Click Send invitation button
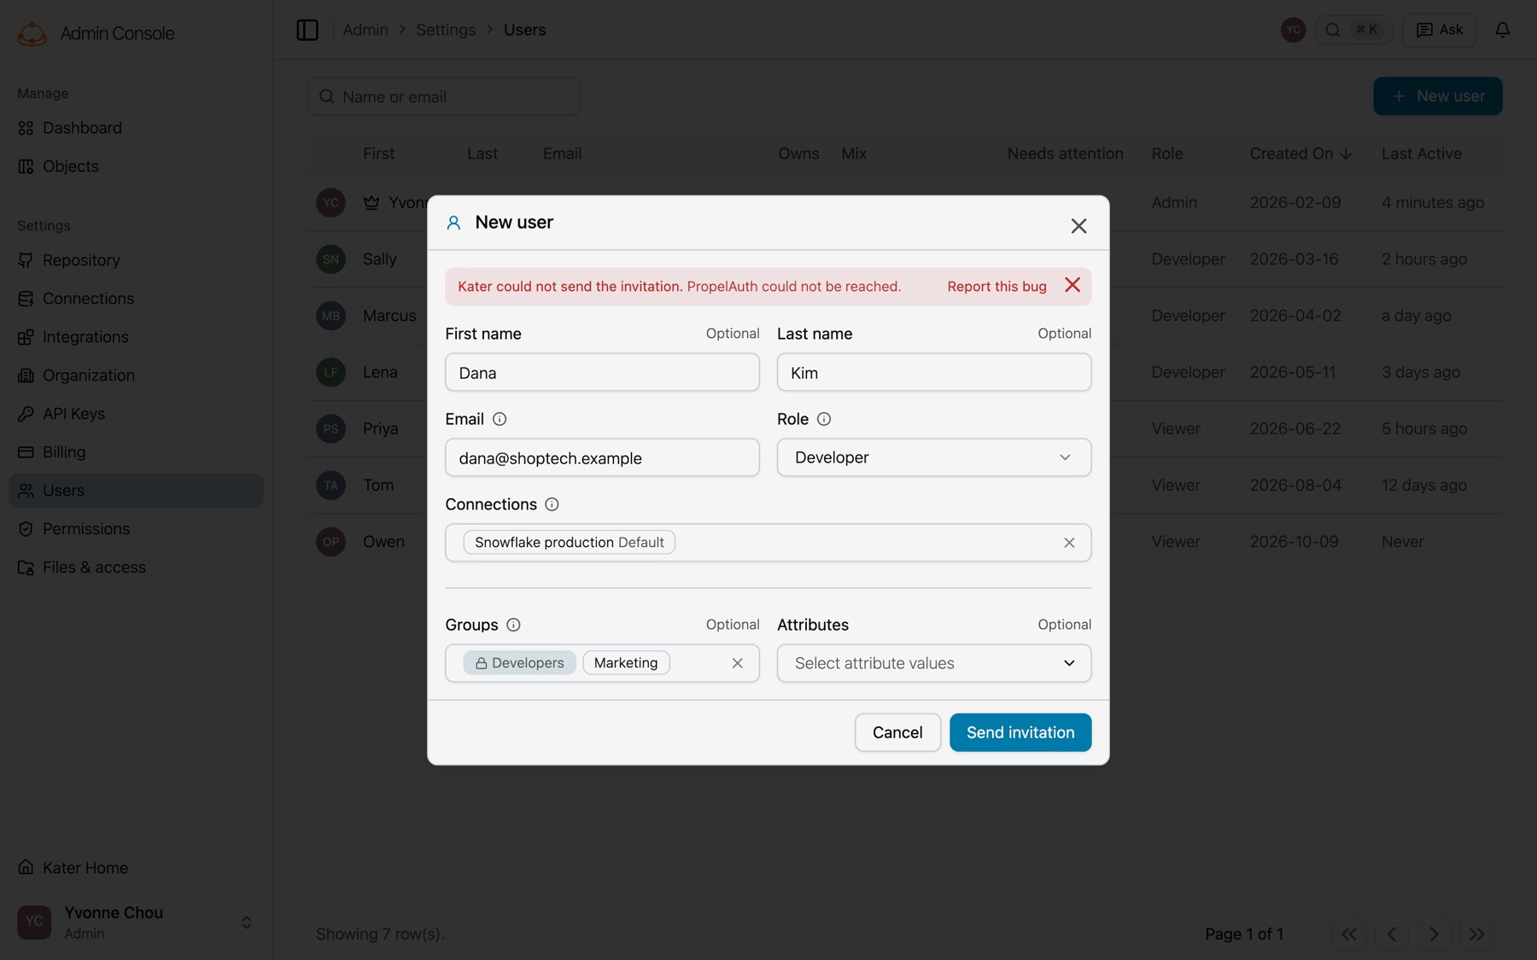Screen dimensions: 1537x960 pos(1020,732)
